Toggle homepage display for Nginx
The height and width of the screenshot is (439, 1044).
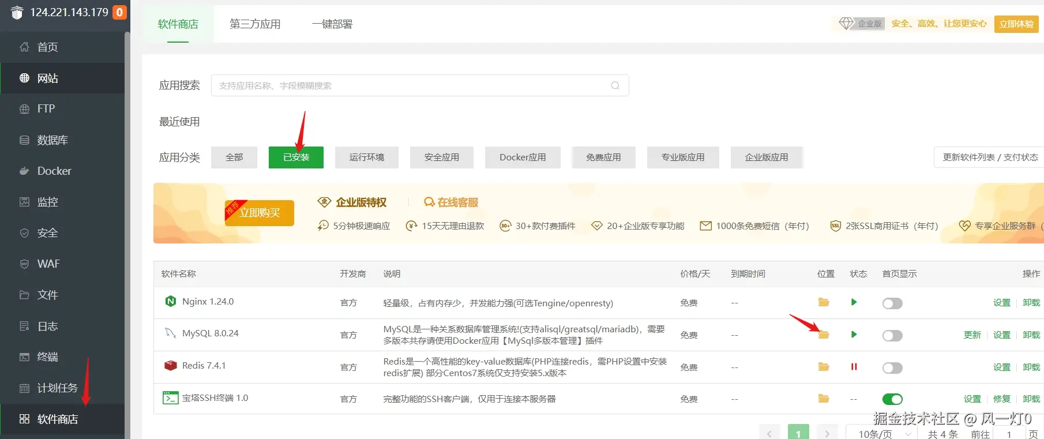click(x=892, y=303)
